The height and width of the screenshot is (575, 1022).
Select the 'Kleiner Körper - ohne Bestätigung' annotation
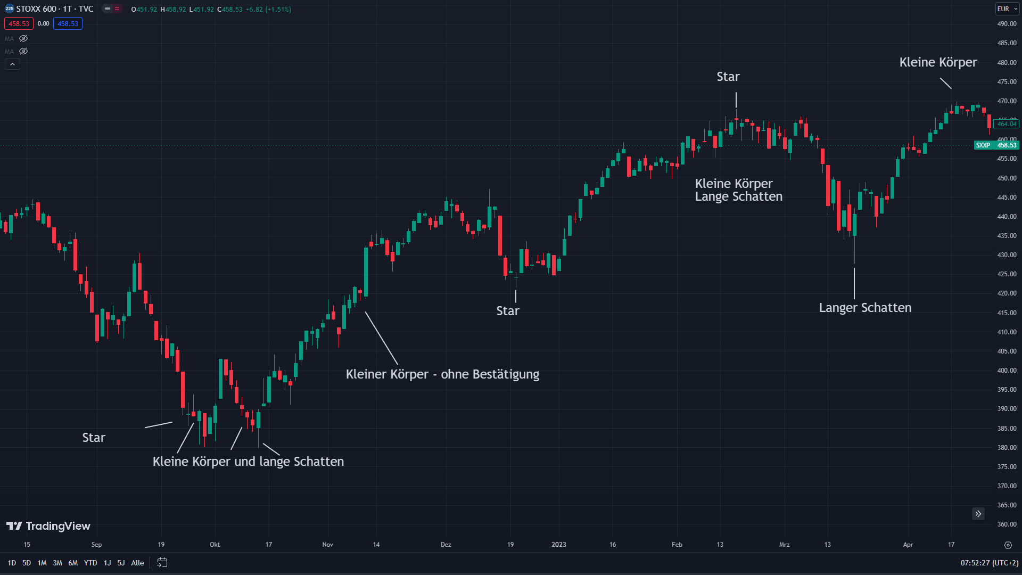point(442,374)
